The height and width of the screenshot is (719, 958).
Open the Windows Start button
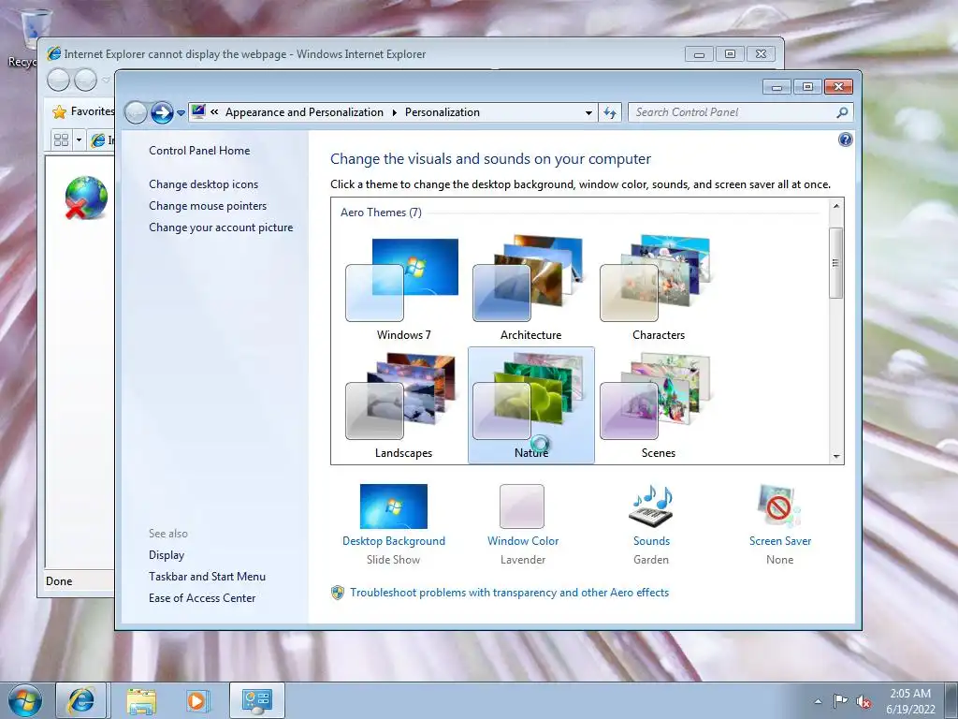[x=25, y=700]
